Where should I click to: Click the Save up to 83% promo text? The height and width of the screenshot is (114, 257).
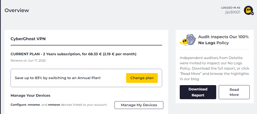tap(58, 78)
